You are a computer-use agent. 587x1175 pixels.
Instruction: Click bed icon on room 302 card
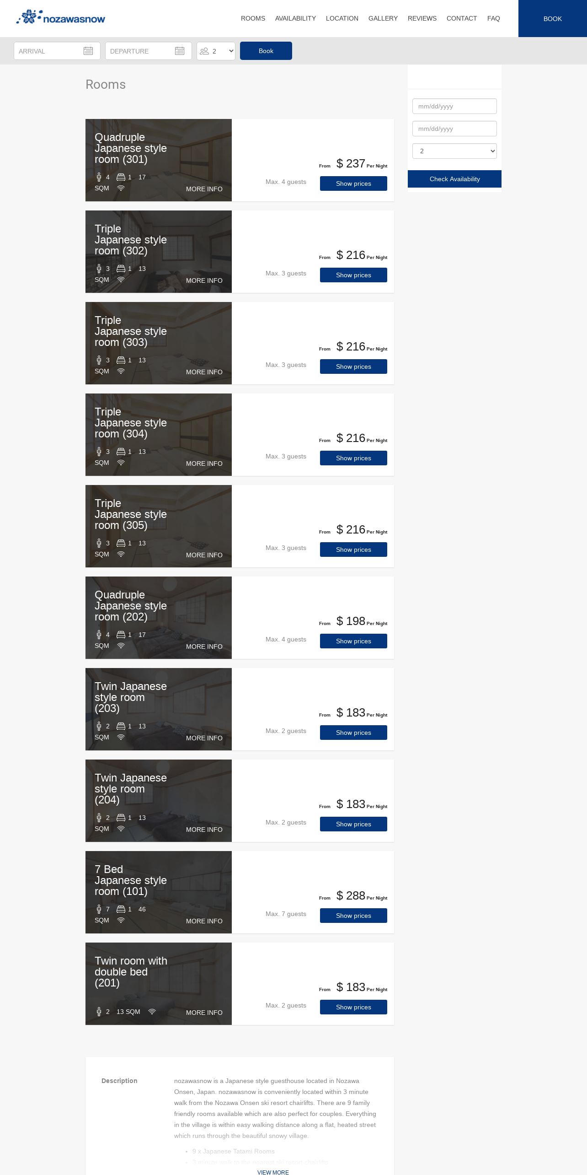tap(121, 269)
